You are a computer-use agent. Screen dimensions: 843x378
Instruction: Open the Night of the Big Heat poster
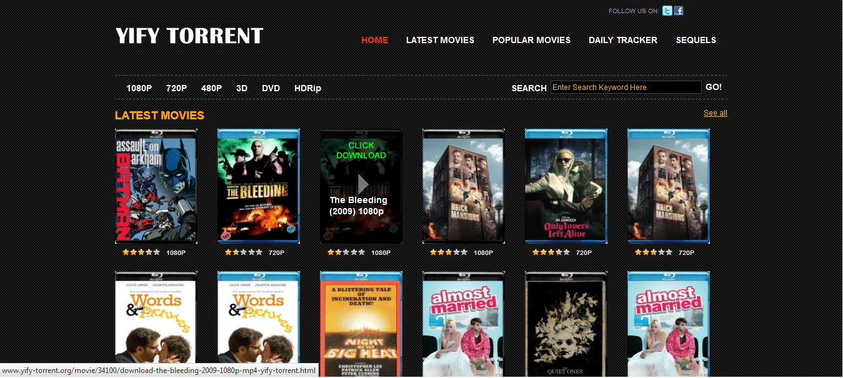[x=361, y=324]
